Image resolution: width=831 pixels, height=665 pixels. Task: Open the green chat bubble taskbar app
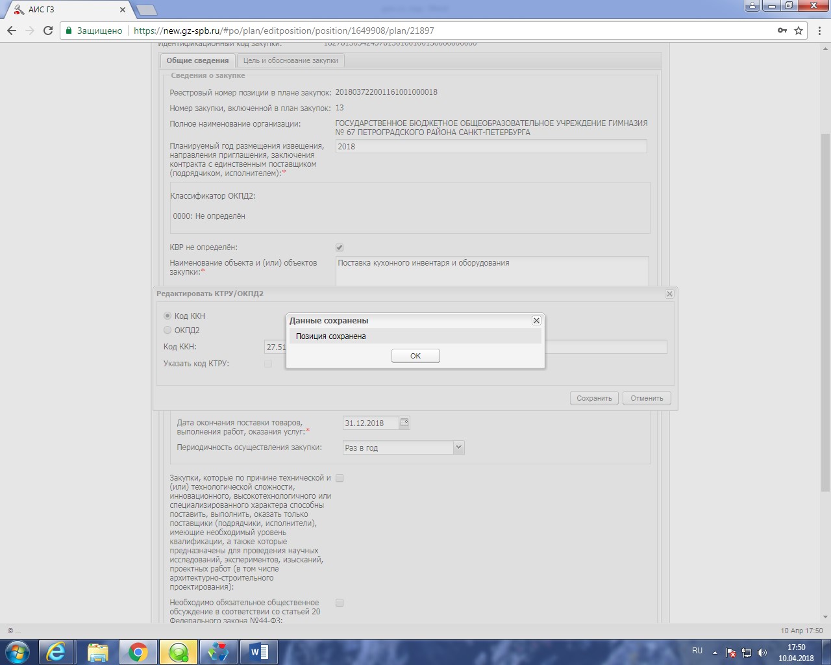coord(178,652)
